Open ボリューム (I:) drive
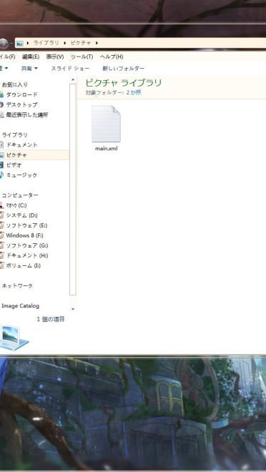 [x=23, y=265]
